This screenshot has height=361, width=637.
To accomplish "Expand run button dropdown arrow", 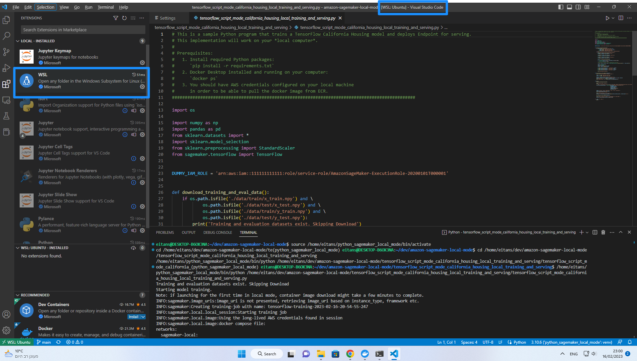I will (x=613, y=18).
